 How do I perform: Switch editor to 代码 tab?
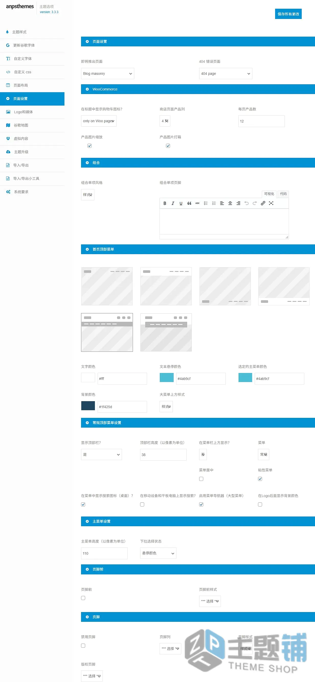point(283,194)
